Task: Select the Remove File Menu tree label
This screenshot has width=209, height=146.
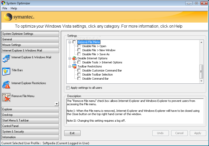Action: click(x=89, y=42)
